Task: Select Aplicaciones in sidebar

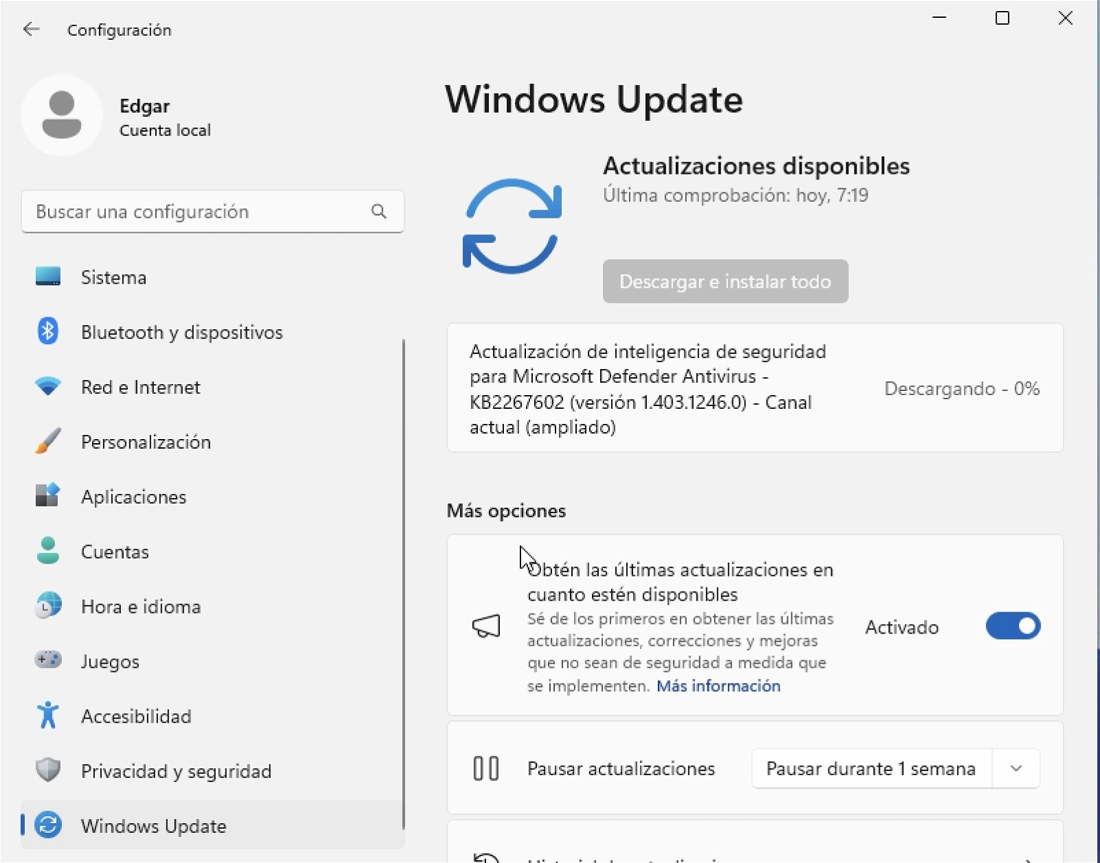Action: point(212,496)
